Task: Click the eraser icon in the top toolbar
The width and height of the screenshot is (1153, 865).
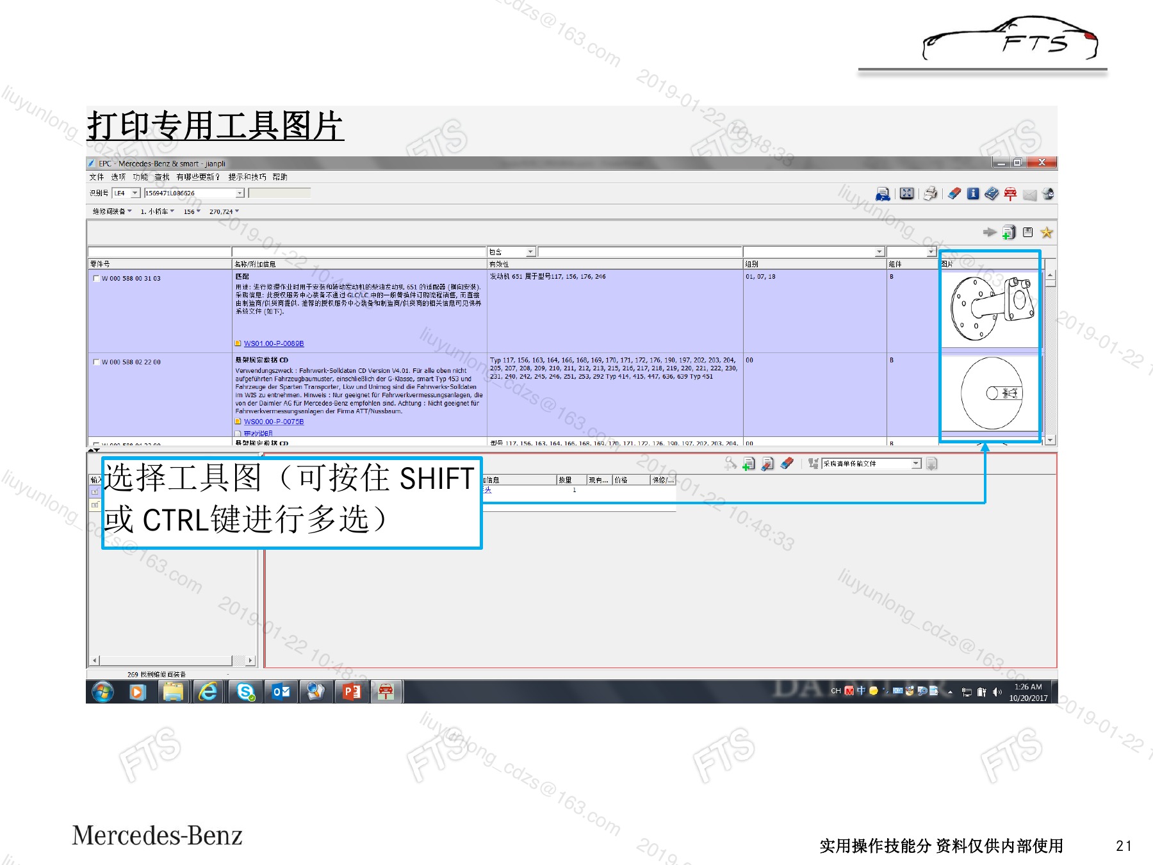Action: coord(954,194)
